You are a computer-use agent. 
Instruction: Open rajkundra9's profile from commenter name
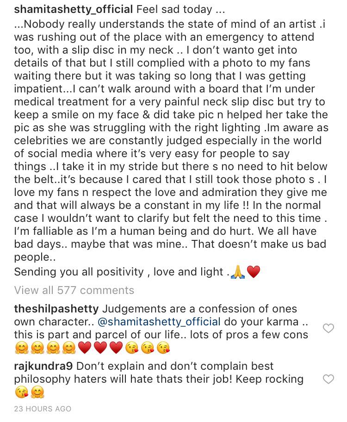43,367
